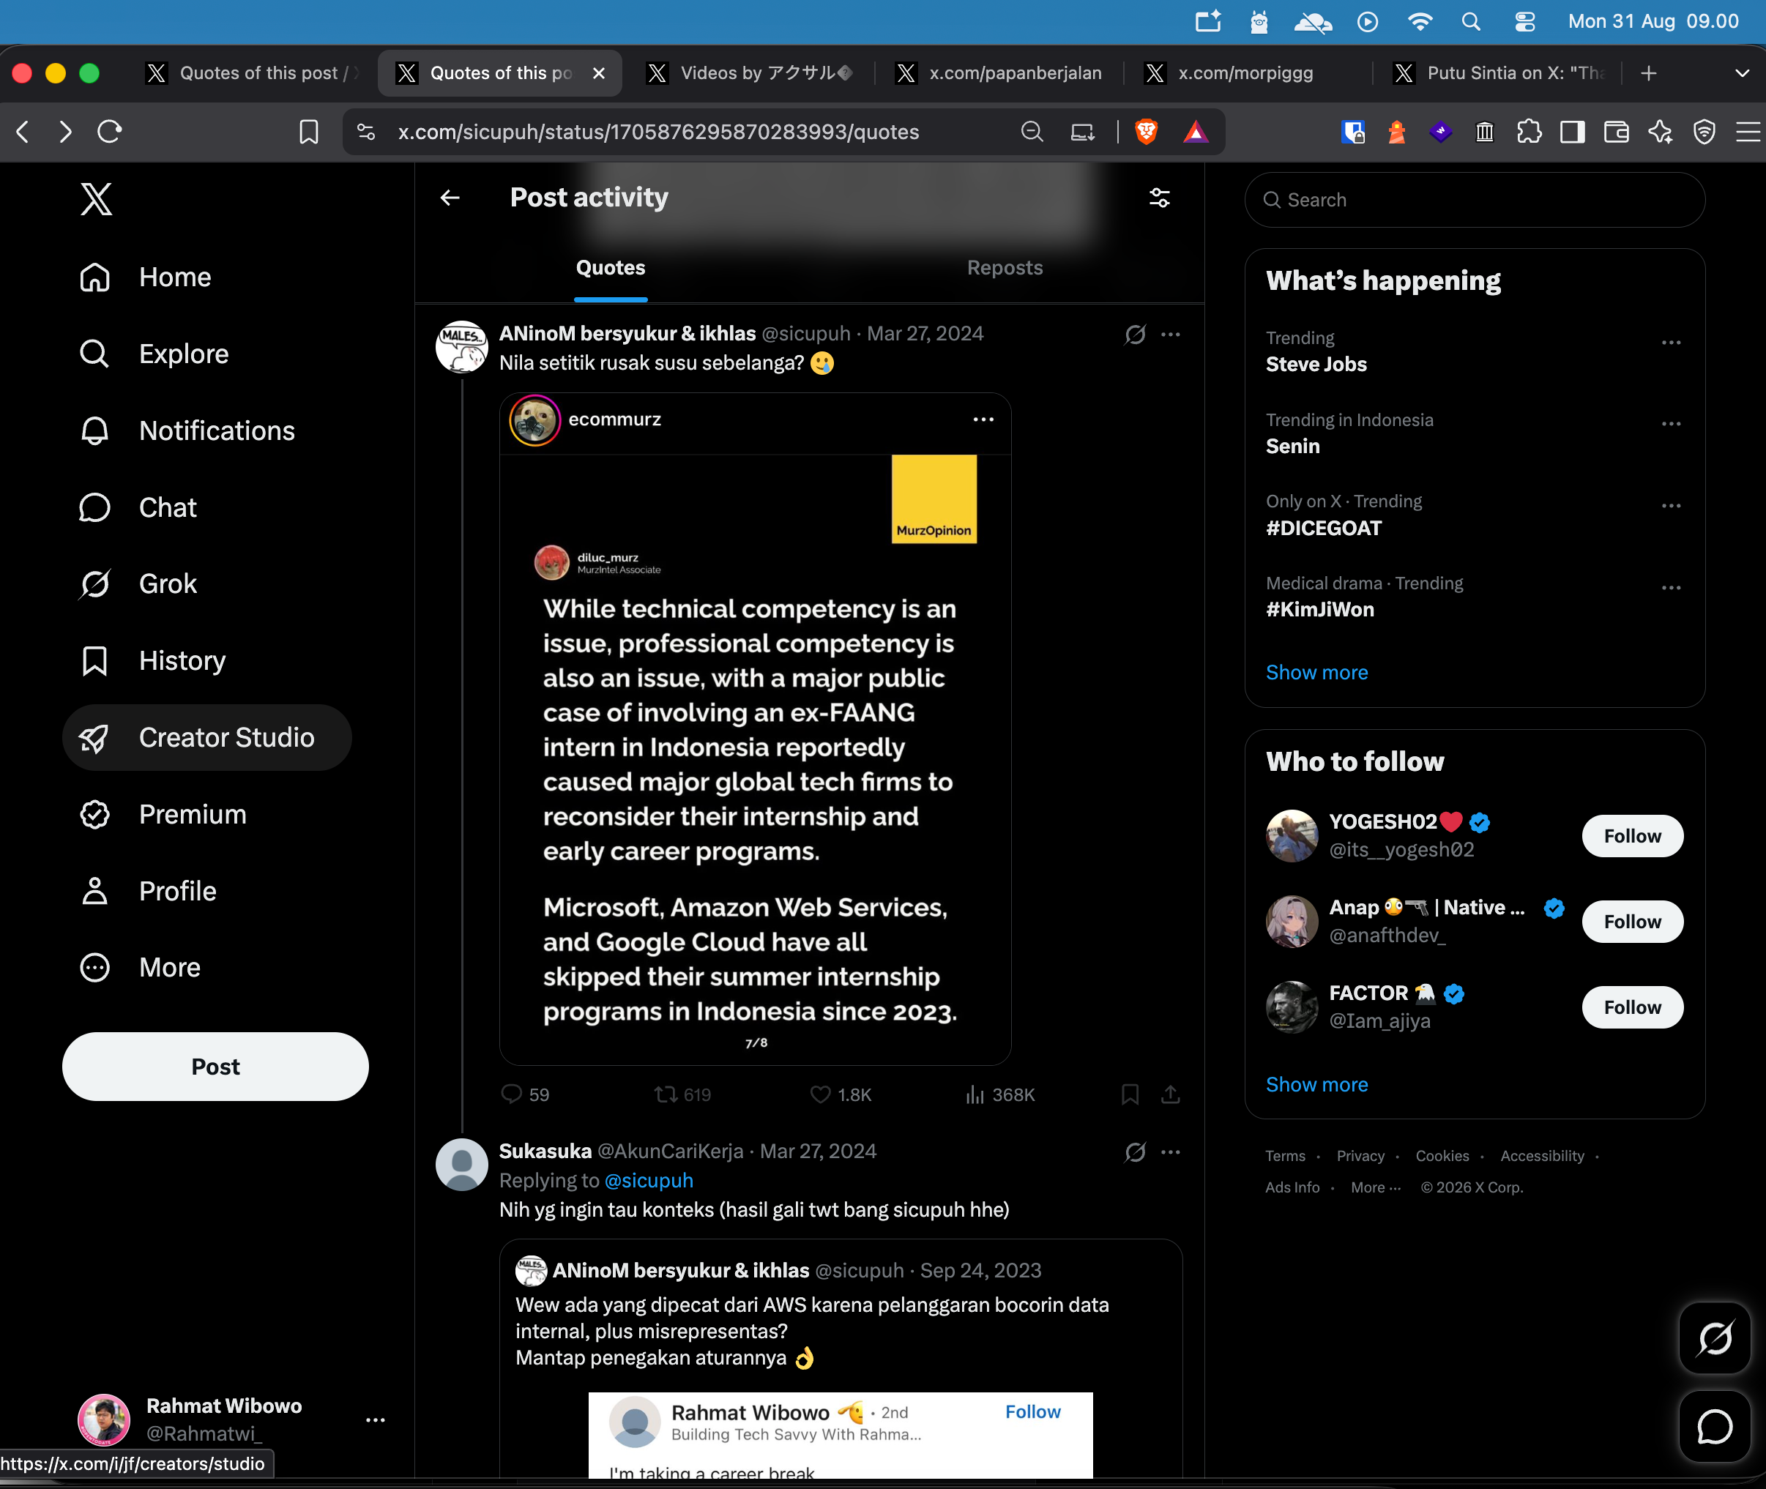The width and height of the screenshot is (1766, 1489).
Task: Reload the current page
Action: click(110, 132)
